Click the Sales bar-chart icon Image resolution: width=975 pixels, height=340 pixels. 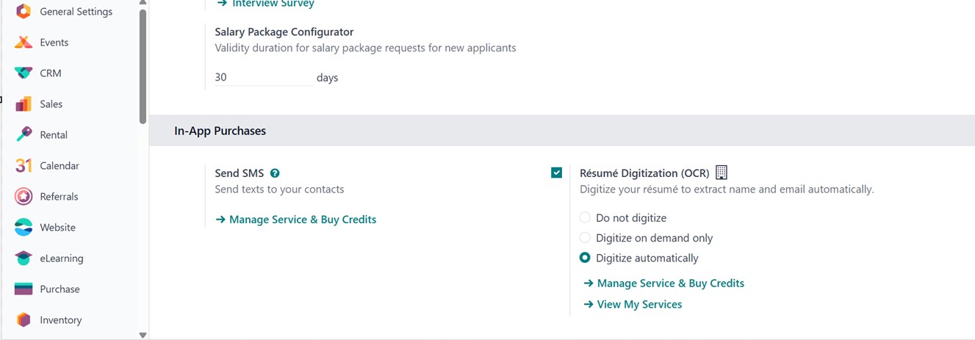point(24,104)
